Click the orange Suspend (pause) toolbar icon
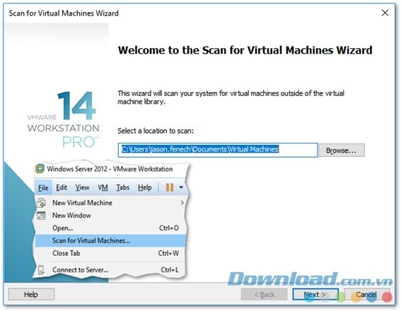This screenshot has width=401, height=311. click(x=170, y=187)
